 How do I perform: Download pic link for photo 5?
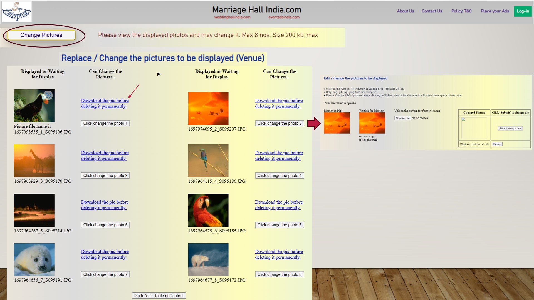[105, 205]
